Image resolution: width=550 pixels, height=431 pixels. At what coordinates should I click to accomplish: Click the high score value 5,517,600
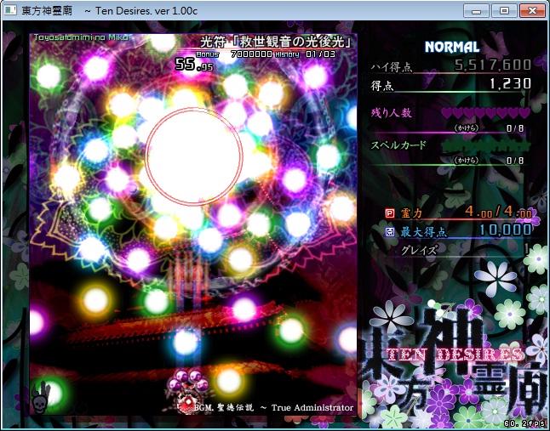(492, 65)
